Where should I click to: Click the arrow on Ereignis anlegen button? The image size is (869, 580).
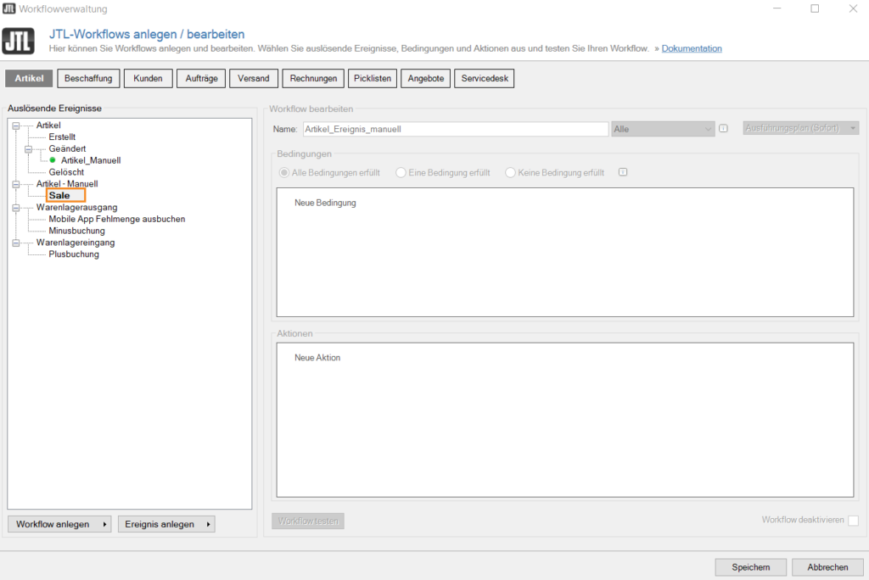point(208,524)
